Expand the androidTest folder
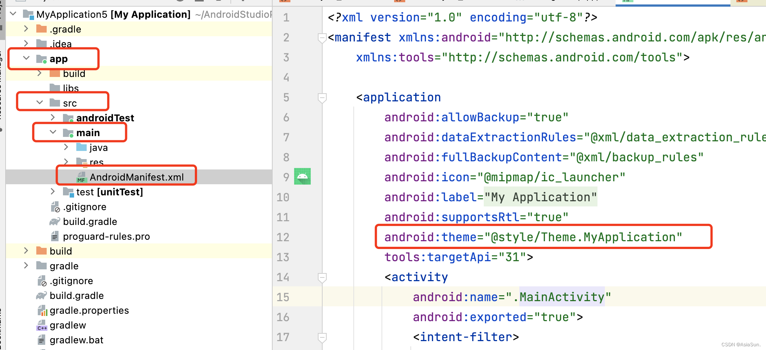This screenshot has height=350, width=766. [x=53, y=117]
